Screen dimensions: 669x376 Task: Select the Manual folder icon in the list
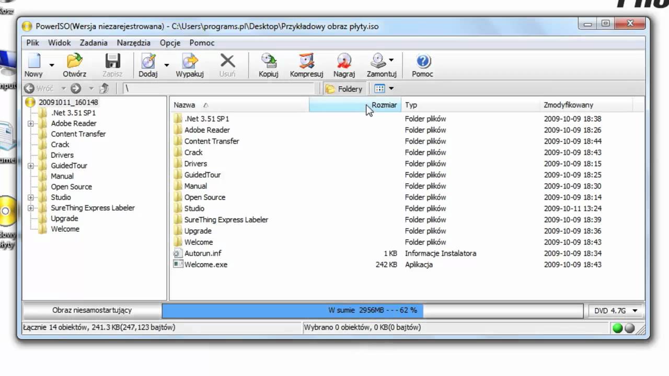point(178,186)
